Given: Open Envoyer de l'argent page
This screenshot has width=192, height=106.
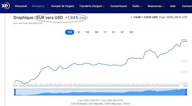Looking at the screenshot, I should [x=62, y=6].
